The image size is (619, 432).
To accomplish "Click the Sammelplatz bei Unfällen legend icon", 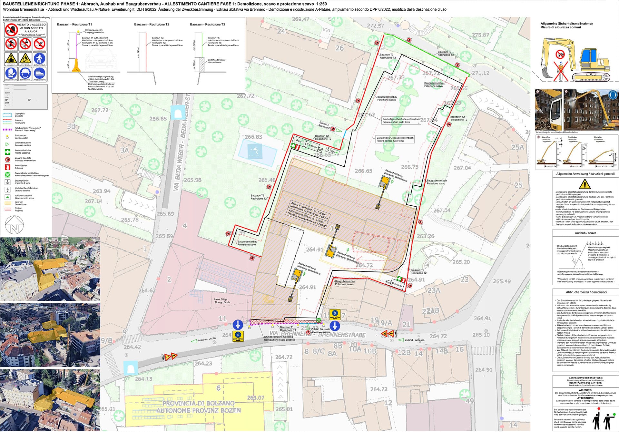I will coord(7,174).
